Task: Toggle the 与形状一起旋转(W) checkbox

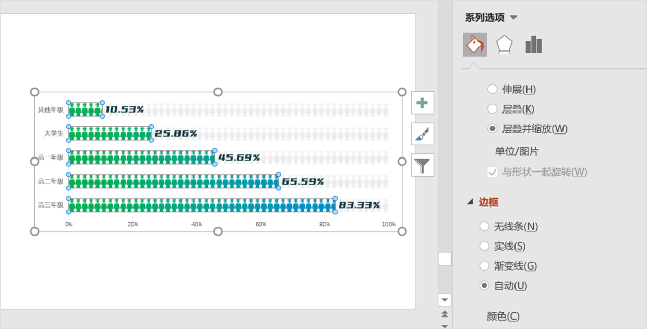Action: tap(493, 172)
